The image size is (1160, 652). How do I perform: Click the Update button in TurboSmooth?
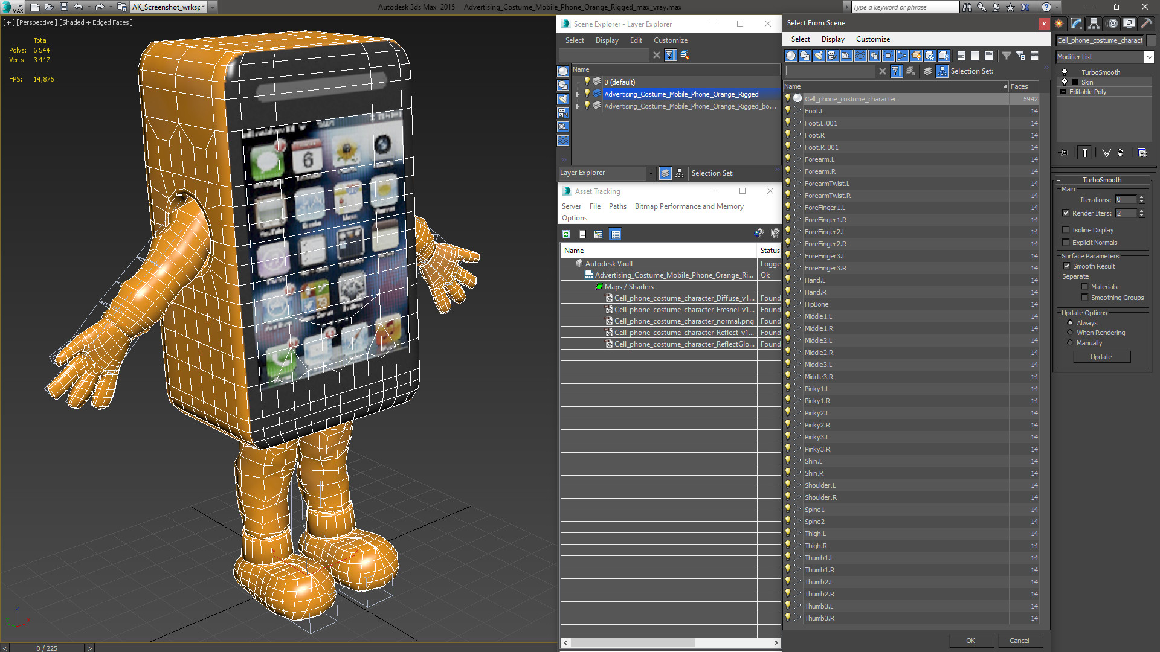(1101, 357)
